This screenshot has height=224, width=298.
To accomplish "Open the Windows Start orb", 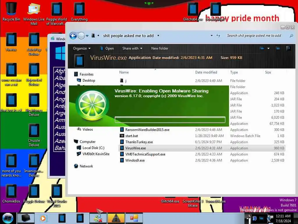I will coord(8,218).
